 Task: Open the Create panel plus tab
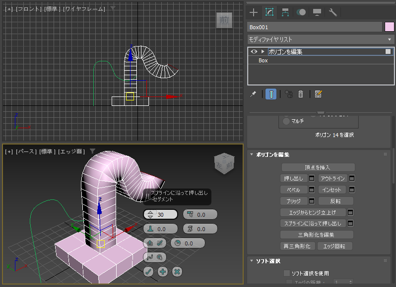tap(253, 12)
